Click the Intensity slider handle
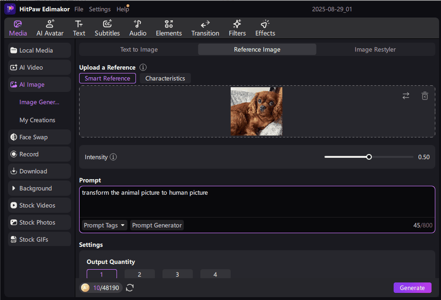Screen dimensions: 441x300 point(369,157)
